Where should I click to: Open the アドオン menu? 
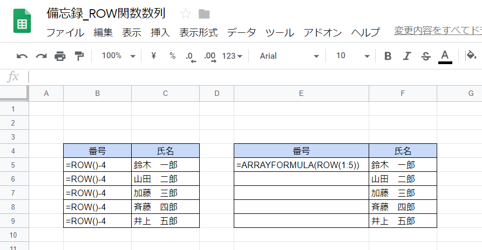pyautogui.click(x=322, y=32)
